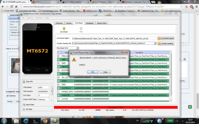
Task: Uncheck the LOGO partition checkbox
Action: [58, 81]
